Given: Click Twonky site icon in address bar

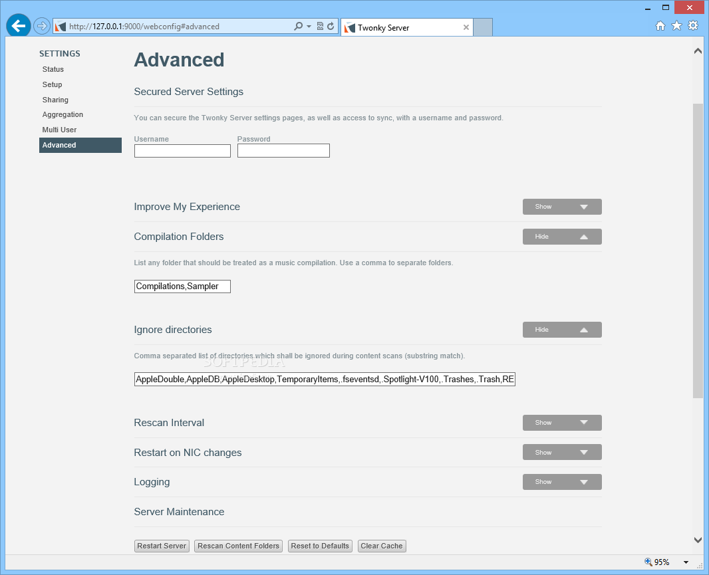Looking at the screenshot, I should coord(61,27).
